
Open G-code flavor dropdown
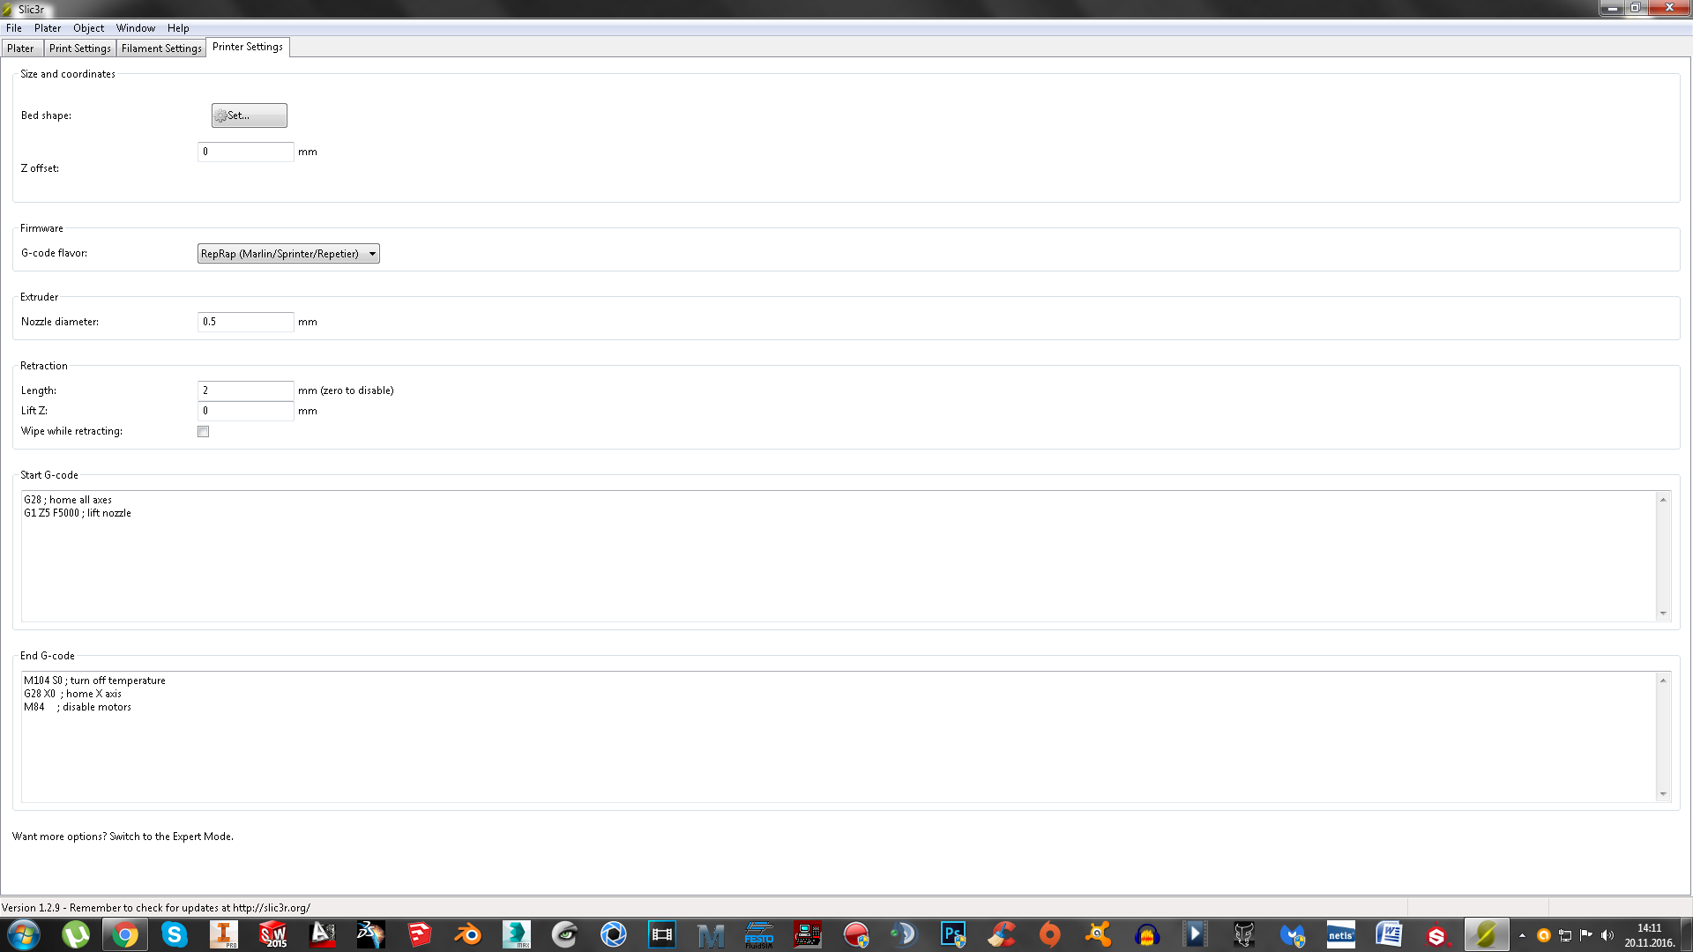(x=288, y=254)
